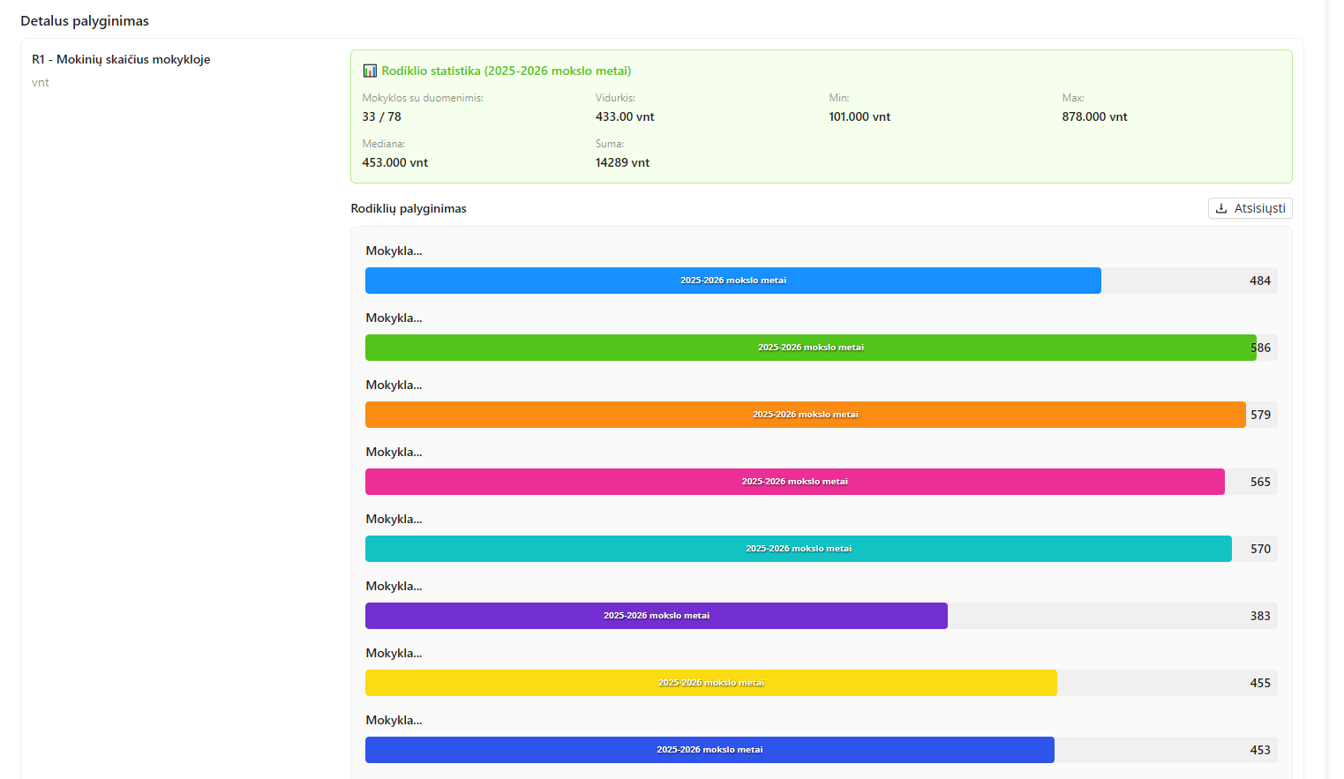1344x779 pixels.
Task: Click the Rodiklio statistika heading text
Action: (x=506, y=71)
